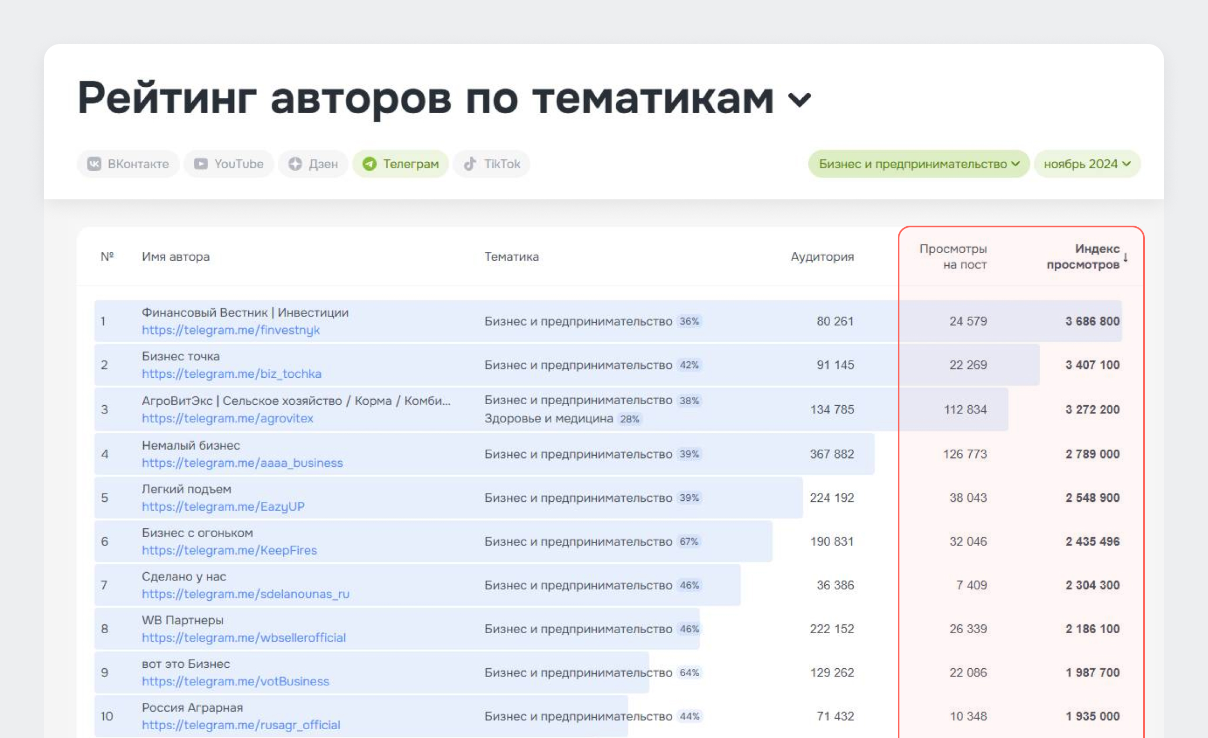Image resolution: width=1208 pixels, height=738 pixels.
Task: Click views per post value 112 834
Action: click(x=965, y=410)
